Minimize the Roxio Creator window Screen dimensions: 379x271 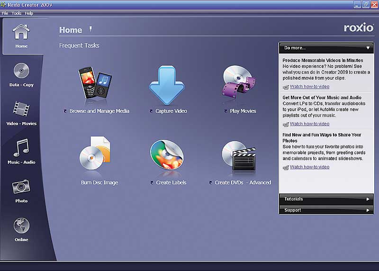coord(357,5)
